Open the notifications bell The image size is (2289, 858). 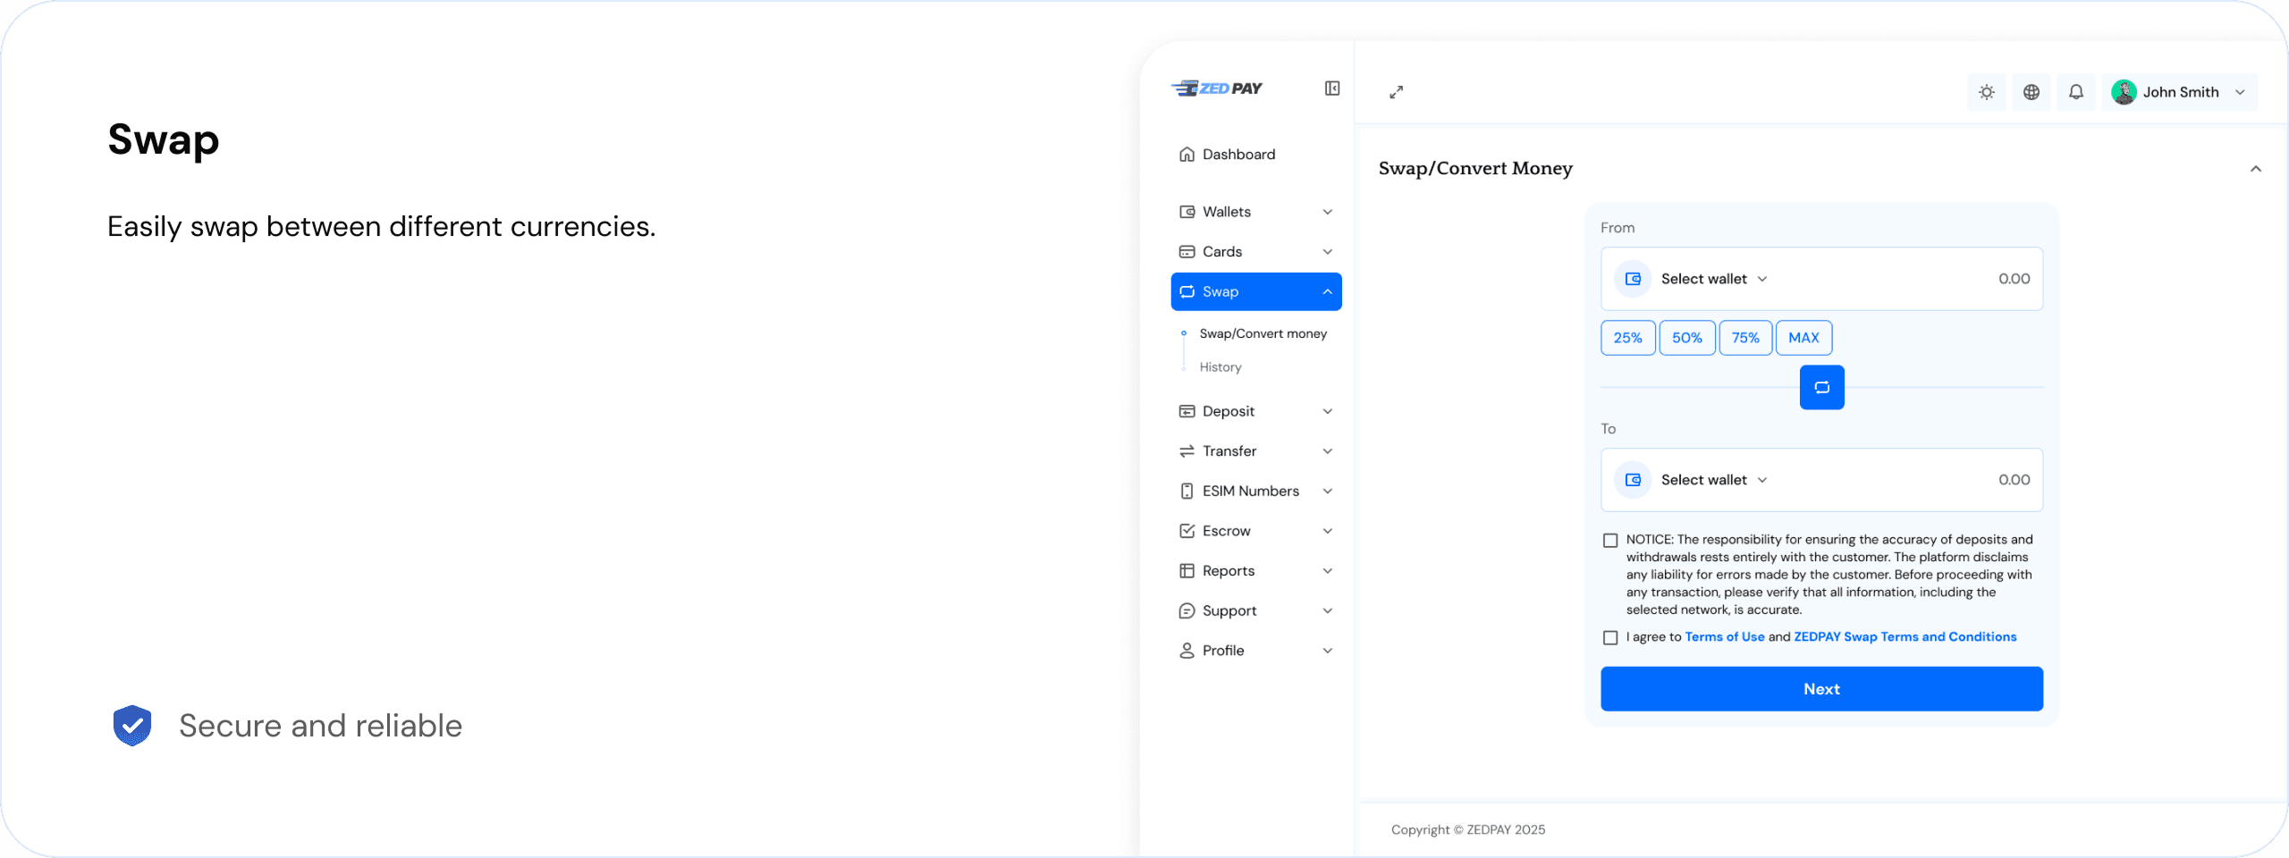(2076, 91)
